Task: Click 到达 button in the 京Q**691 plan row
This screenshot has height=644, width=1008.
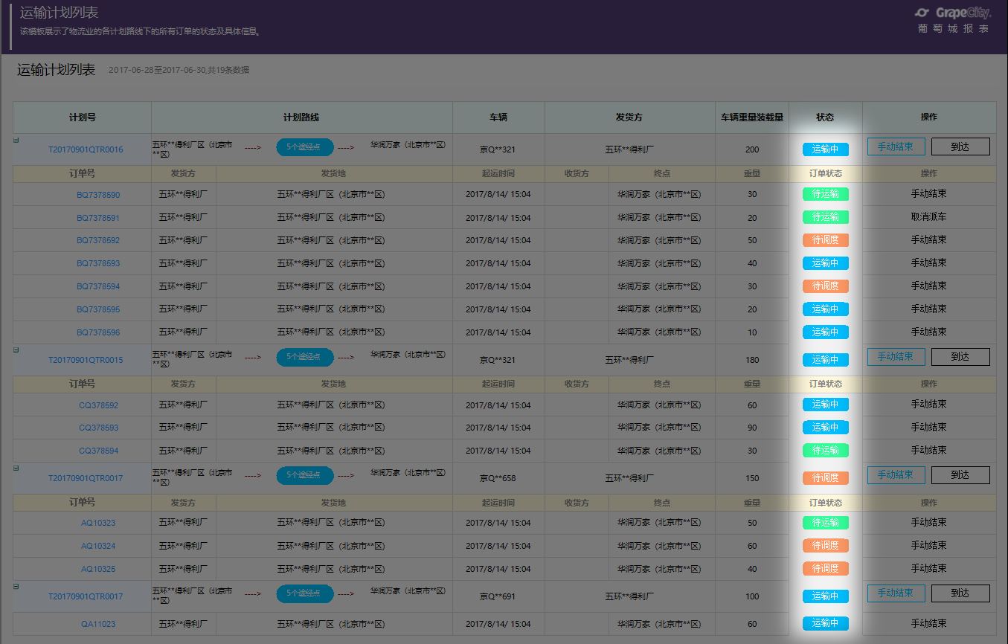Action: (960, 593)
